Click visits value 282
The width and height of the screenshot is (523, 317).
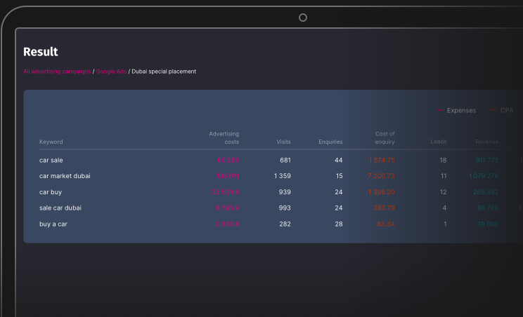[x=285, y=224]
